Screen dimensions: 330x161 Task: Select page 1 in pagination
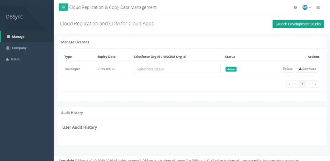click(302, 84)
